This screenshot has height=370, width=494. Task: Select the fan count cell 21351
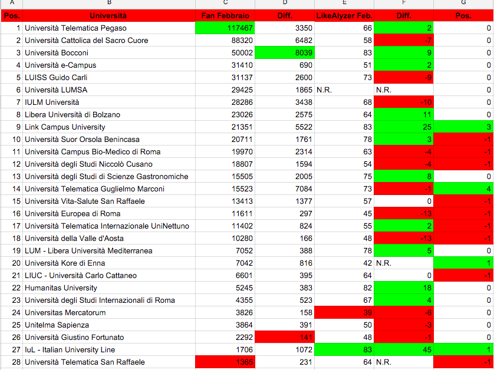point(225,127)
